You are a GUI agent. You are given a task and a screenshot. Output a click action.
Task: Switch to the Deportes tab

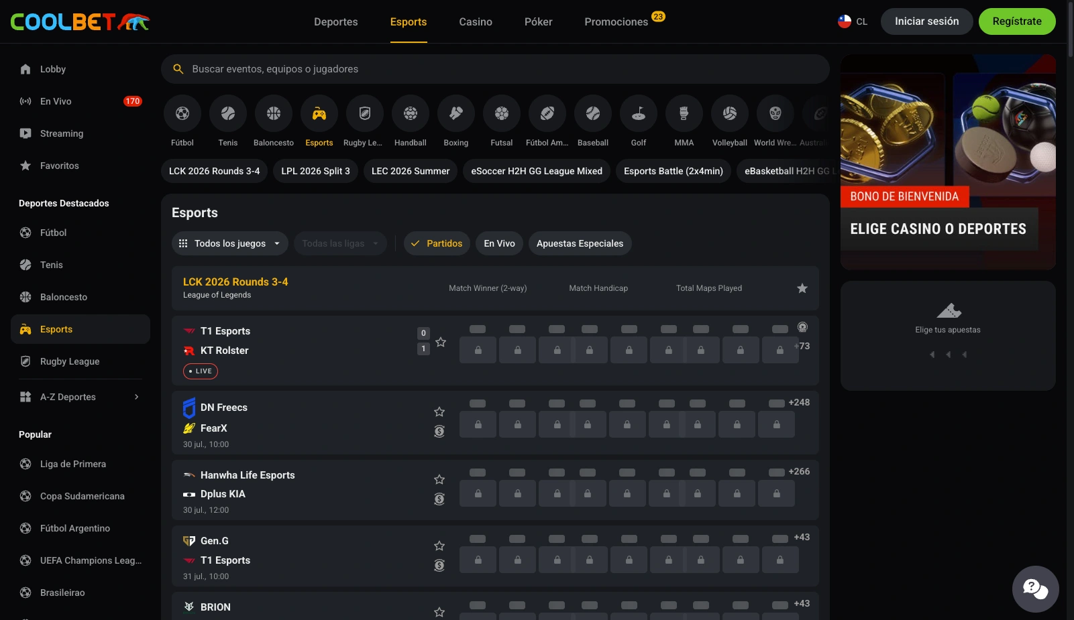[x=336, y=22]
